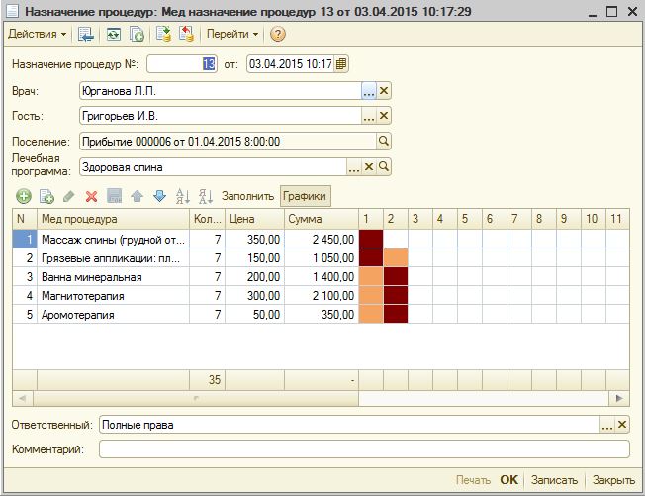Screen dimensions: 645x496
Task: Click the refresh document toolbar icon
Action: coord(113,35)
